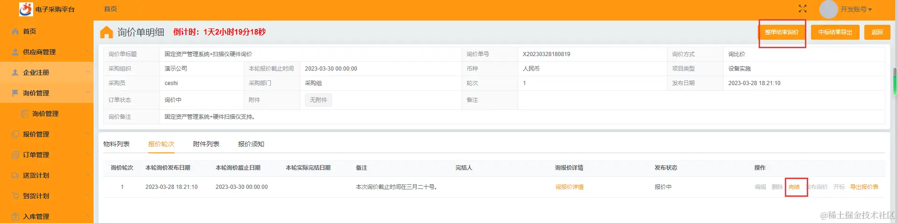Click the 2023-03-28 18:21:10 cell in round row

tap(171, 187)
